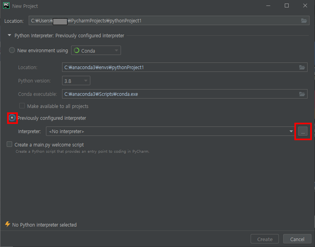Browse folder for project Location path
315x247 pixels.
click(304, 21)
